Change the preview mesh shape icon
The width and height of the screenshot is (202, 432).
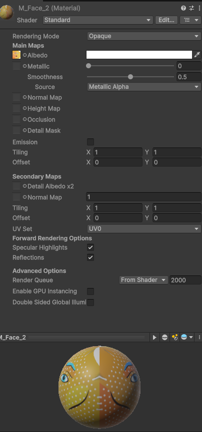[164, 337]
